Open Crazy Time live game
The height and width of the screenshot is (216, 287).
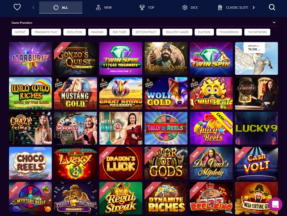[x=30, y=128]
